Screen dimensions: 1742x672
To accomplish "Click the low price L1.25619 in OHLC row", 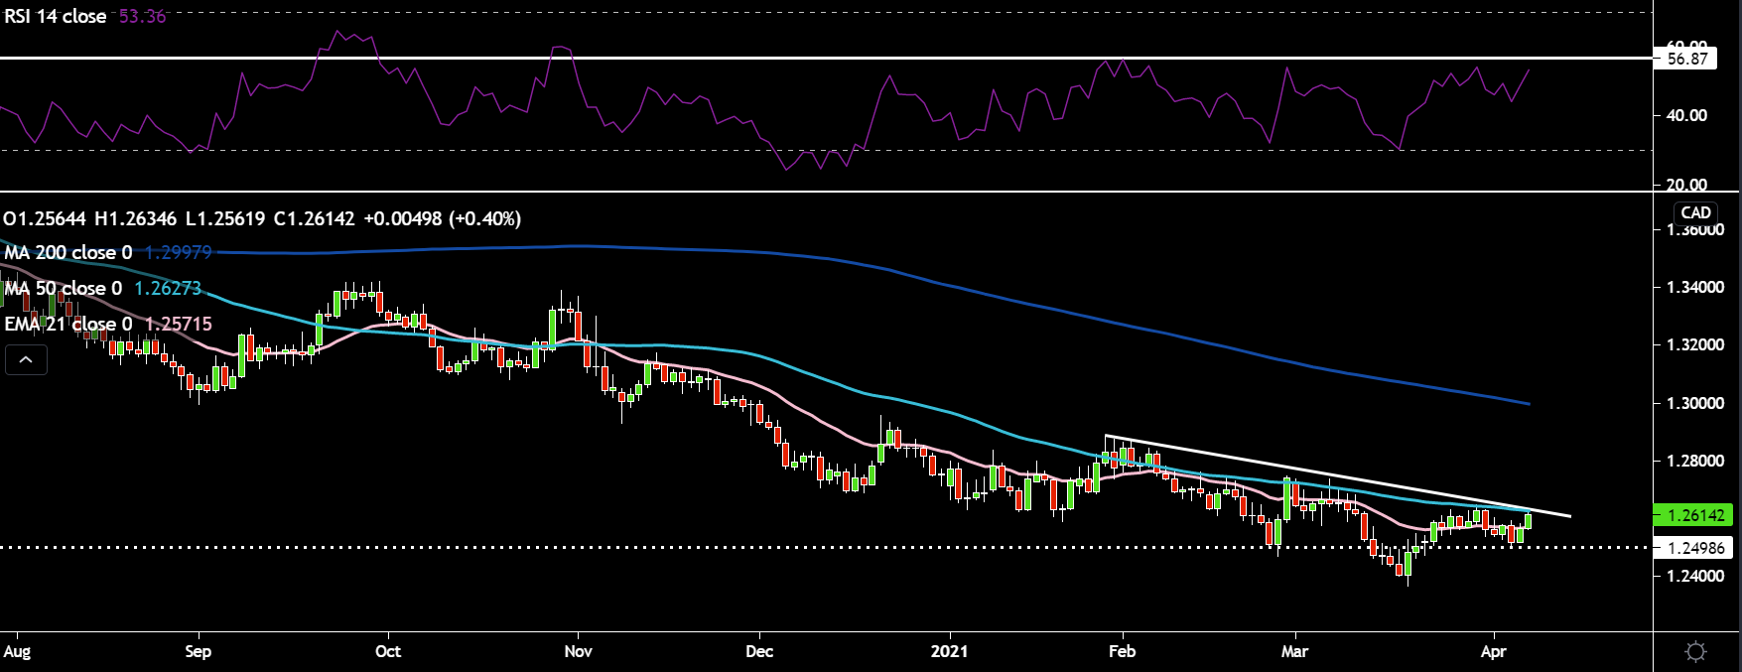I will click(x=225, y=218).
